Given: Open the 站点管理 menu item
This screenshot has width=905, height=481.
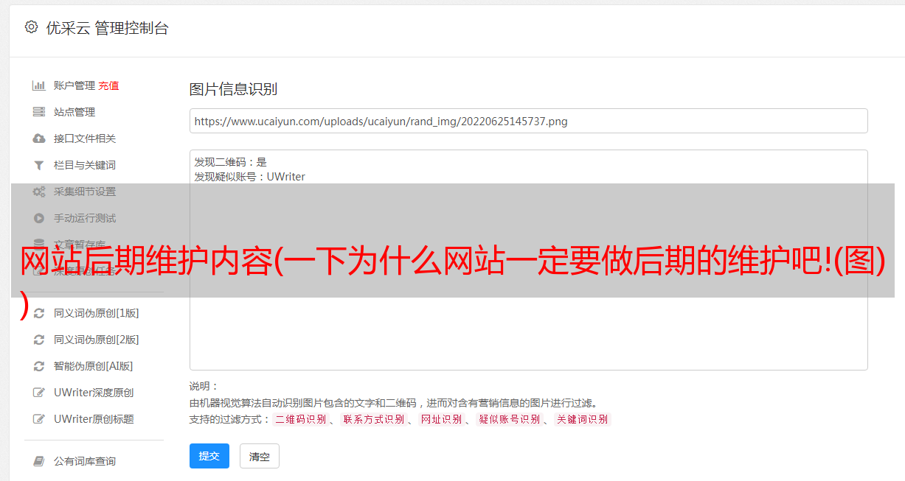Looking at the screenshot, I should [x=74, y=112].
